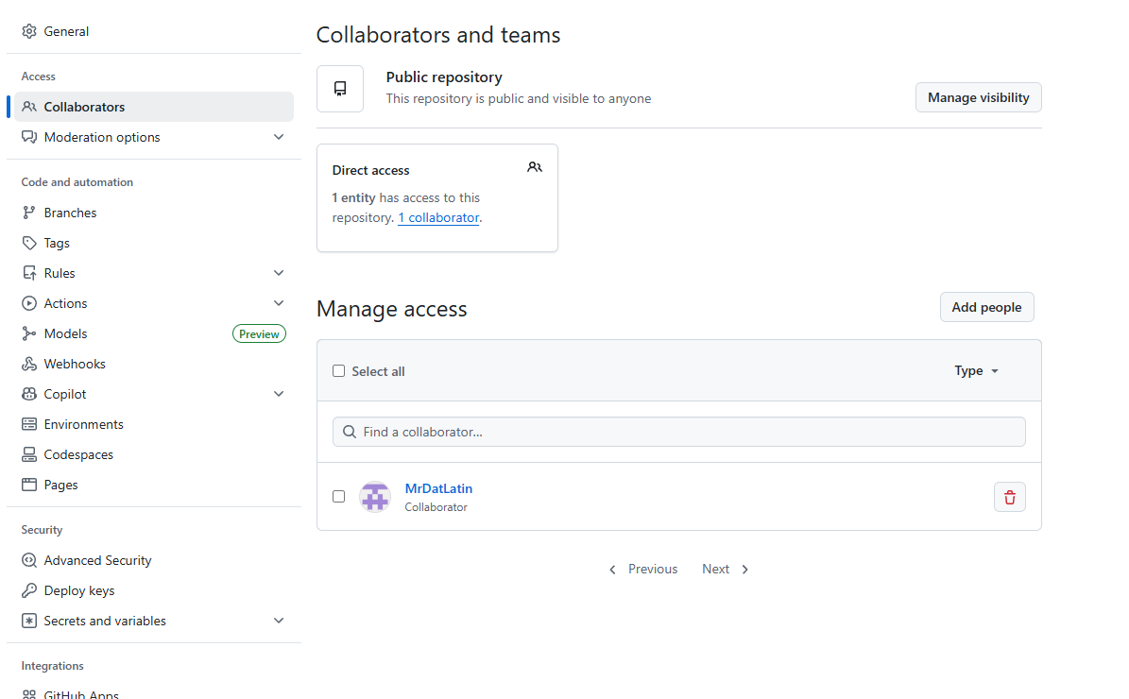Image resolution: width=1129 pixels, height=699 pixels.
Task: Check the Select all checkbox
Action: point(339,371)
